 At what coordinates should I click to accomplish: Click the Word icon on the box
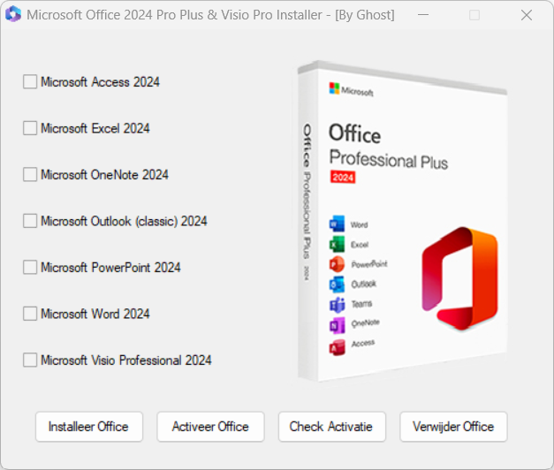tap(337, 224)
